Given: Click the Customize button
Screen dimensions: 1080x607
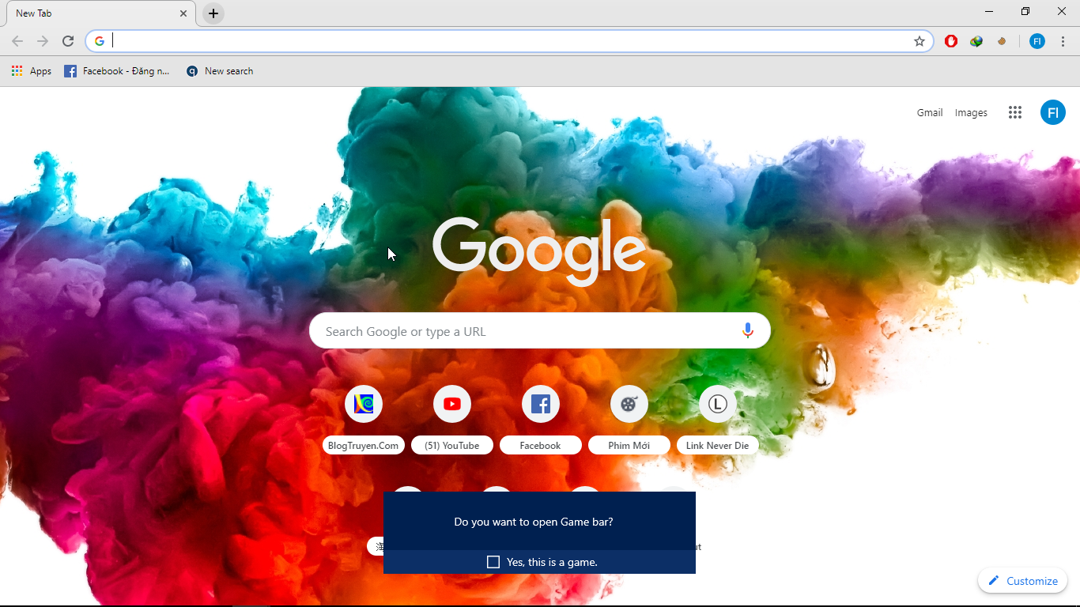Looking at the screenshot, I should click(1022, 581).
